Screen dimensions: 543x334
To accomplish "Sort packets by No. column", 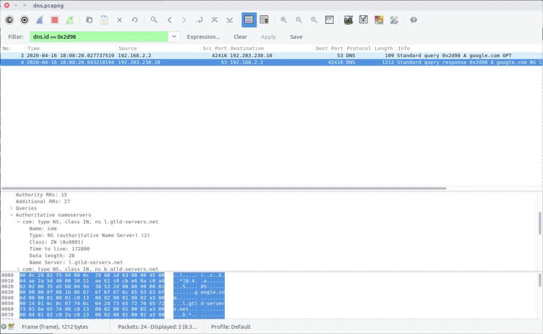I will 13,48.
